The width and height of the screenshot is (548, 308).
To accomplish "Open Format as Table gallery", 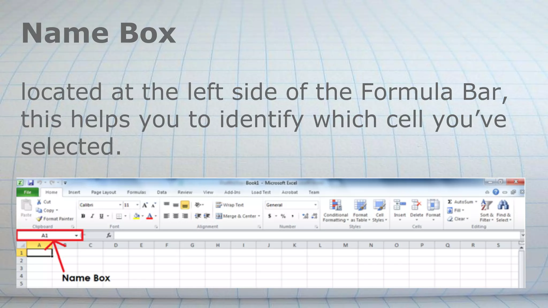I will (360, 211).
